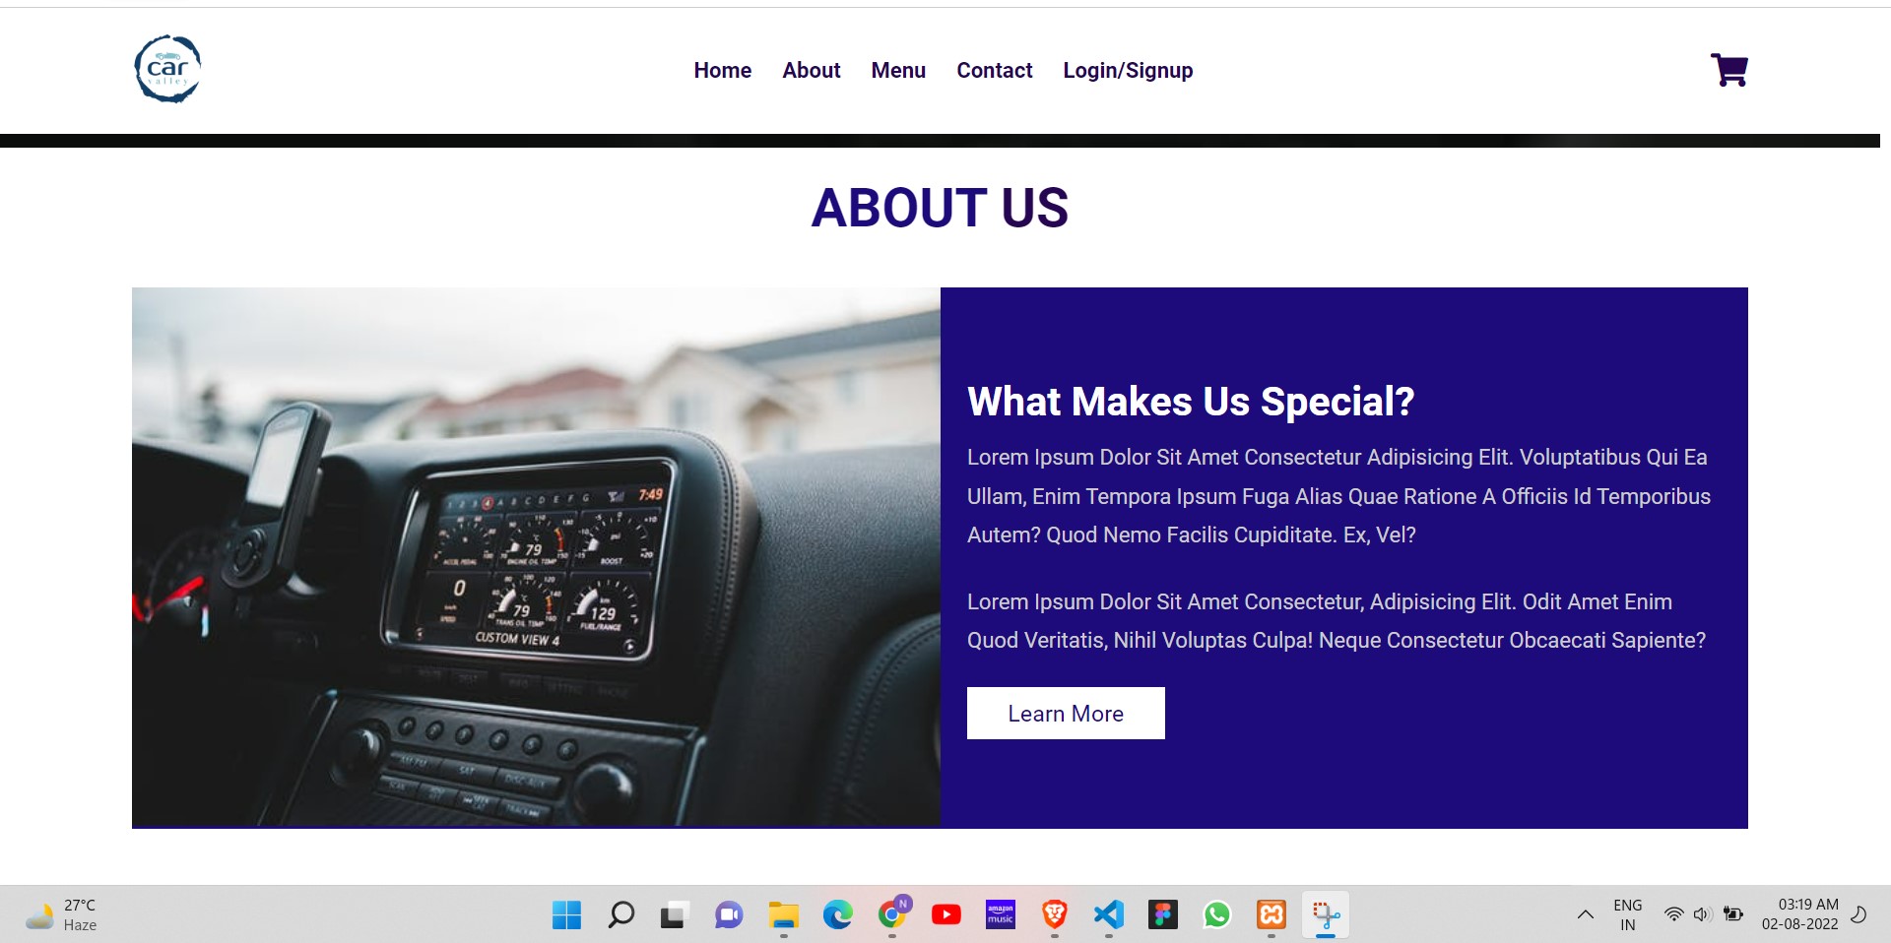Expand hidden system tray icons chevron
Image resolution: width=1891 pixels, height=943 pixels.
pos(1585,914)
